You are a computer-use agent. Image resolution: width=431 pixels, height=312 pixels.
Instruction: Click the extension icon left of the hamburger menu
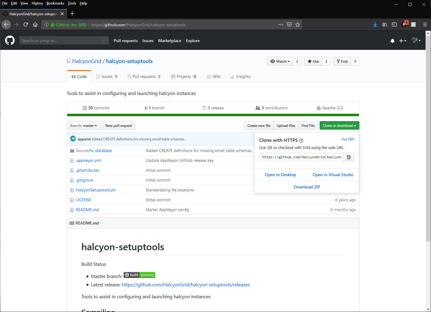coord(413,25)
